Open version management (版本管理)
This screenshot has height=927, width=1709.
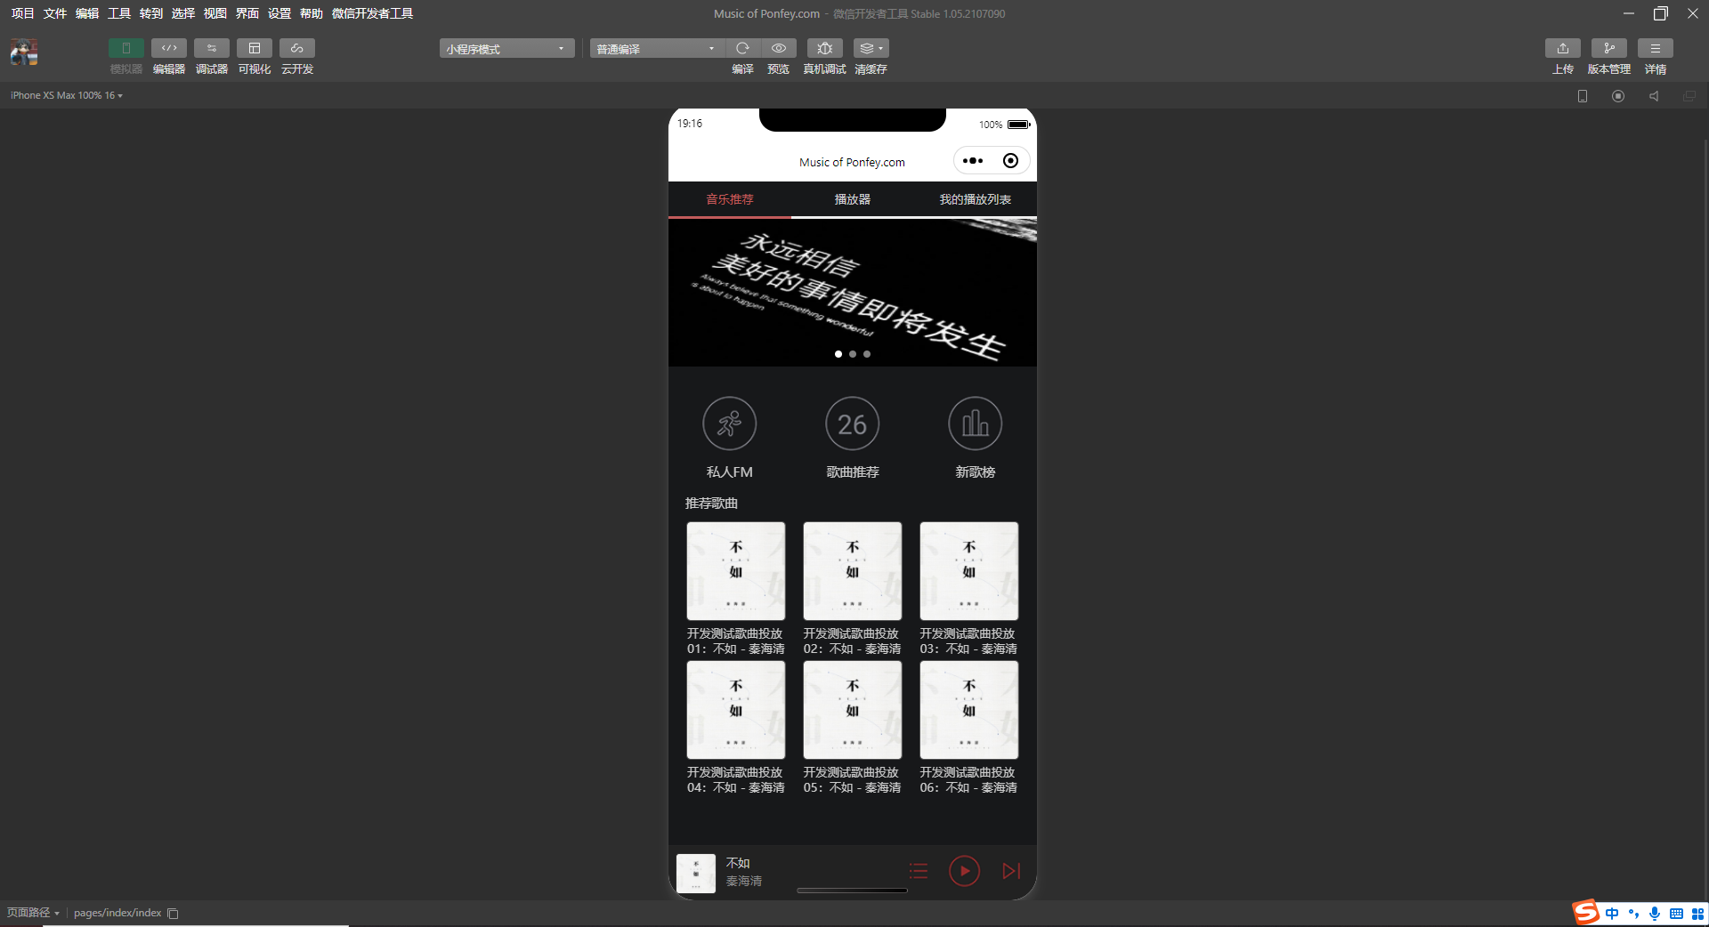tap(1608, 48)
